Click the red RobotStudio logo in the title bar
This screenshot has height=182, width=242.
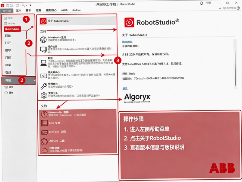coord(2,5)
